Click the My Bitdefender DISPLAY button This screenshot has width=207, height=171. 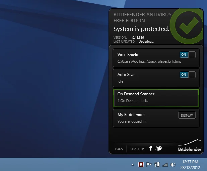pos(187,115)
